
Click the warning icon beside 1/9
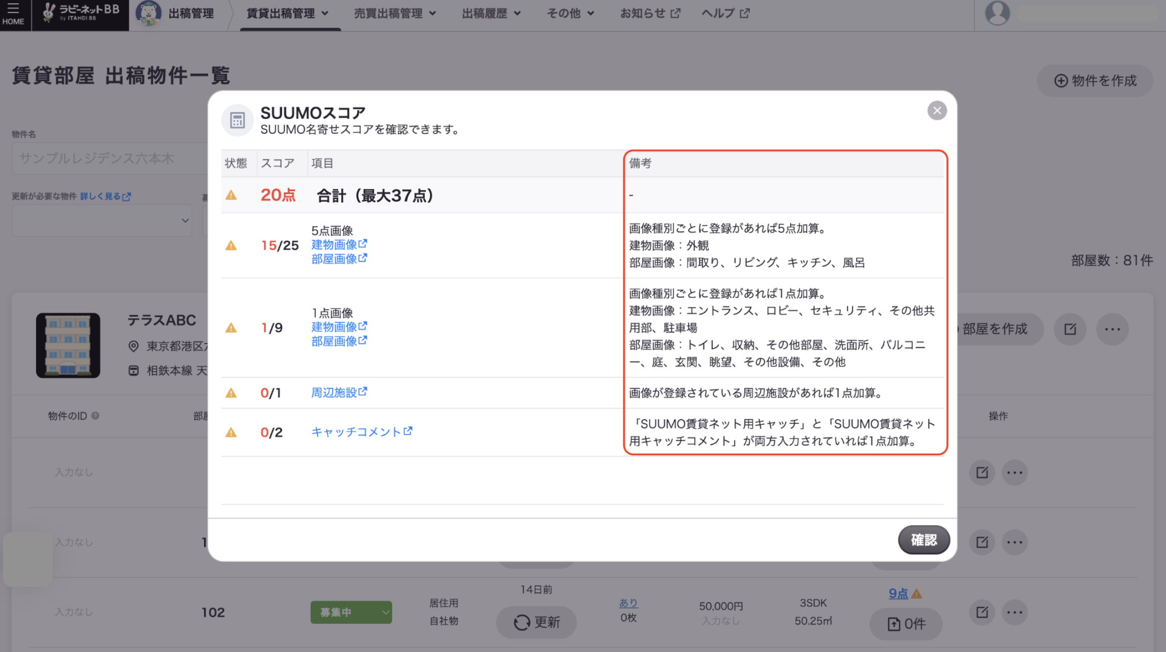(x=231, y=328)
